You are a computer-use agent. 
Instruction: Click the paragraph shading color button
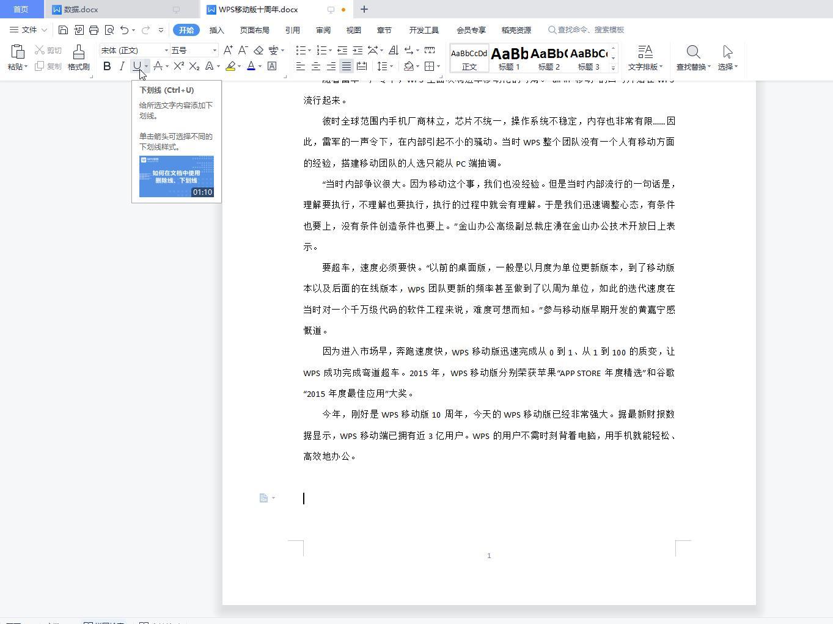408,66
